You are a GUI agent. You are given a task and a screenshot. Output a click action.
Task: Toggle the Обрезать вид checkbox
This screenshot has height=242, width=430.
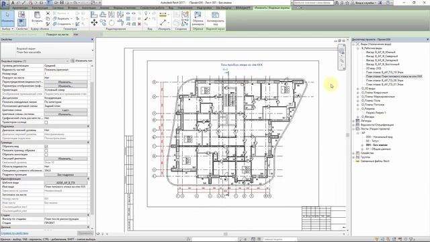tap(46, 147)
